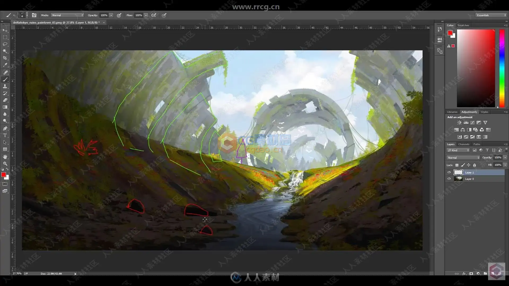509x286 pixels.
Task: Select the Move tool
Action: point(5,30)
